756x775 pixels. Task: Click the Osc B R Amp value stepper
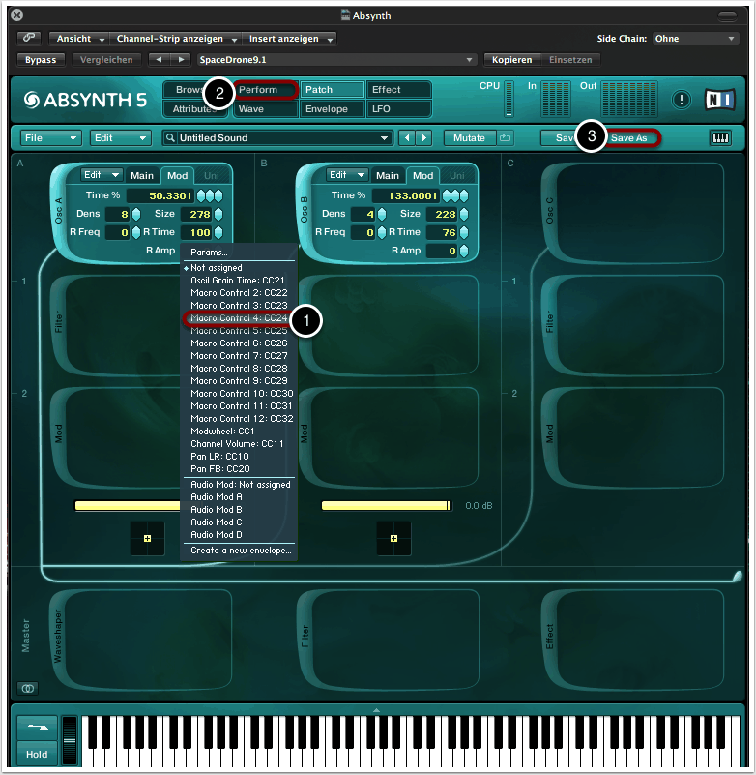(464, 251)
